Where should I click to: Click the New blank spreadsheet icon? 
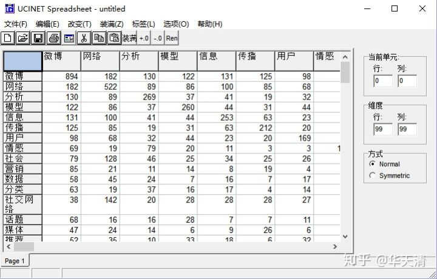coord(8,38)
